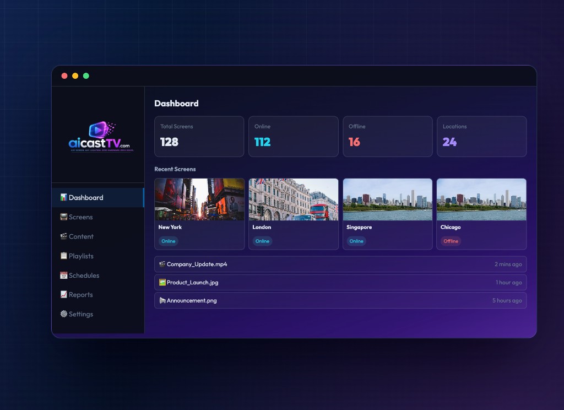Open the Company_Update.mp4 file name
Viewport: 564px width, 410px height.
point(197,264)
